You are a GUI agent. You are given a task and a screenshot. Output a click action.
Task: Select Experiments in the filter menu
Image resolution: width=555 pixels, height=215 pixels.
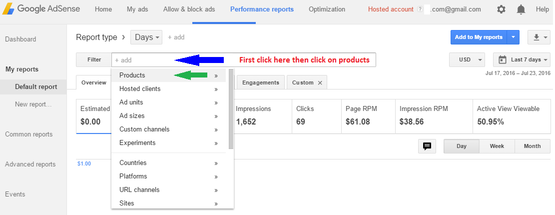[x=168, y=142]
